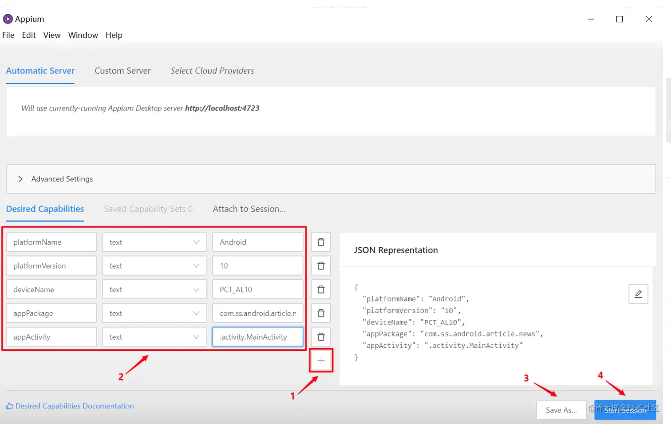671x424 pixels.
Task: Click Save As button
Action: point(561,410)
